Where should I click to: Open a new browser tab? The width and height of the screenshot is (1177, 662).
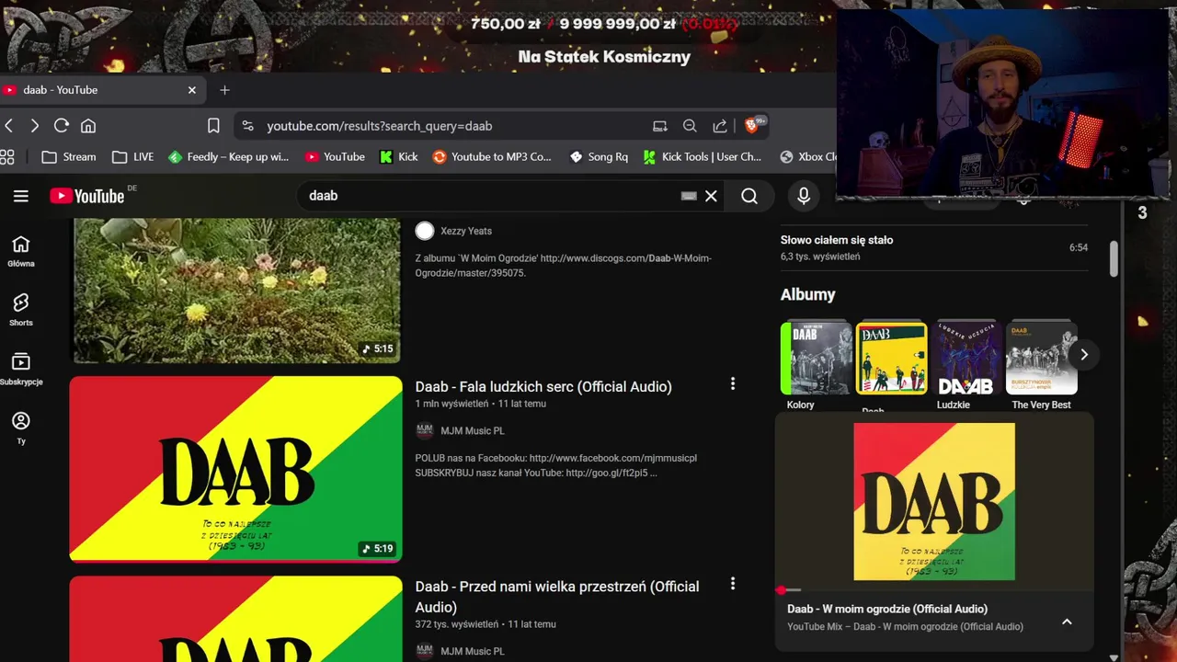tap(224, 90)
